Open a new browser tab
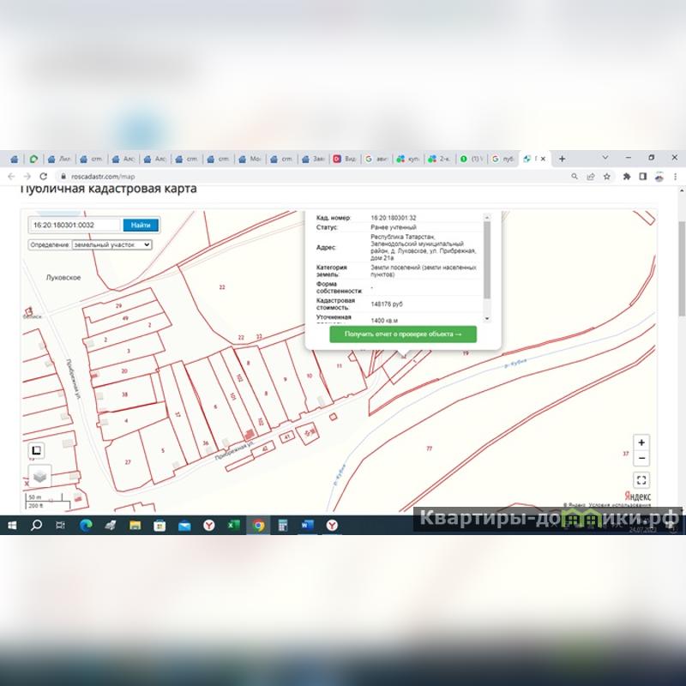Image resolution: width=686 pixels, height=686 pixels. coord(563,159)
